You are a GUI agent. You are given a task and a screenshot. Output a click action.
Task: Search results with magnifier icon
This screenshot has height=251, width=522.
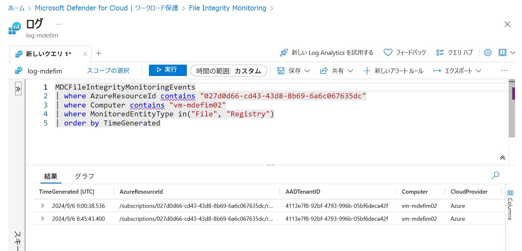click(495, 175)
